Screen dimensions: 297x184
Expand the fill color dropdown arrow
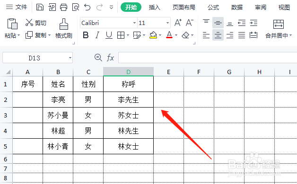point(160,35)
